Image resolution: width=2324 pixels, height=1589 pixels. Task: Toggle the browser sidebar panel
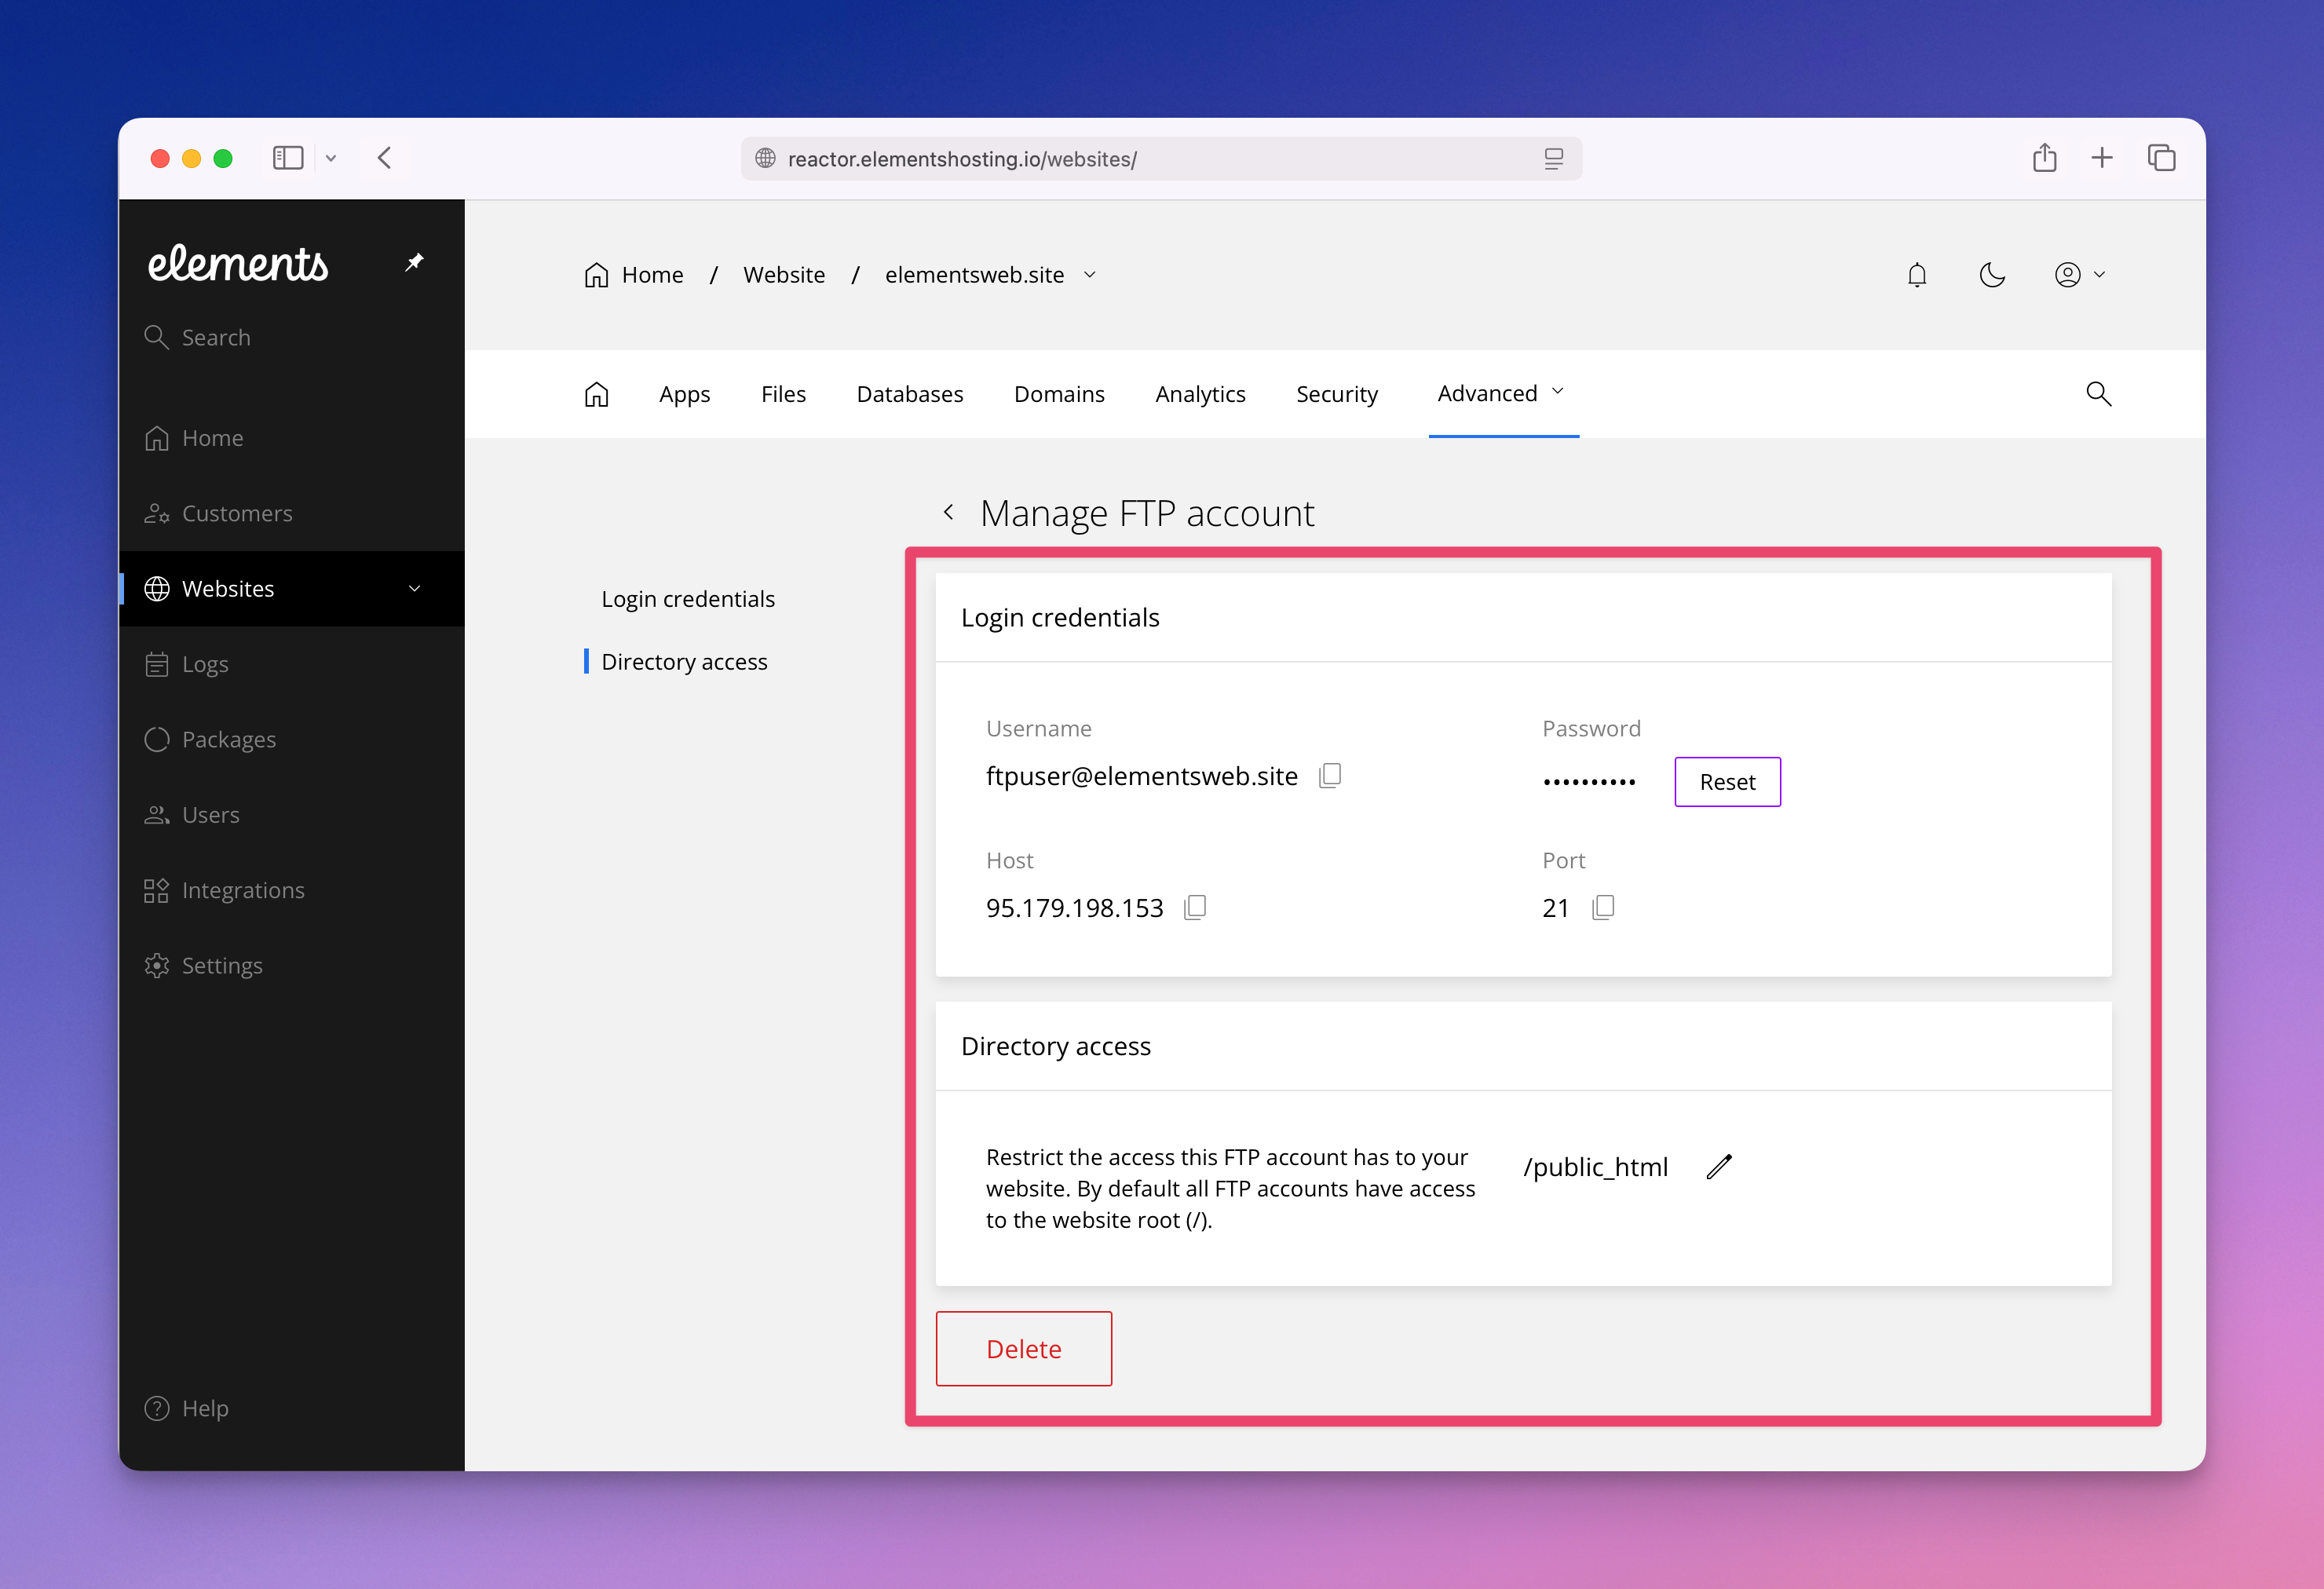(x=288, y=158)
